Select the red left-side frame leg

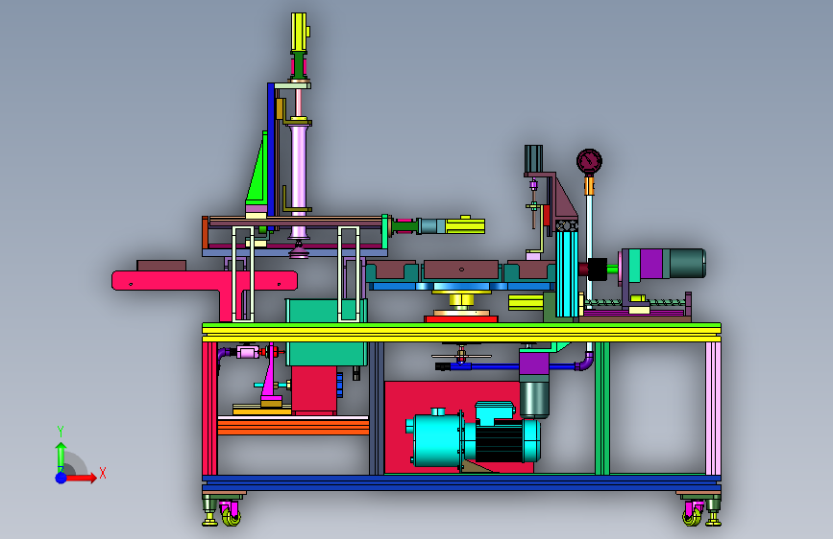click(209, 409)
